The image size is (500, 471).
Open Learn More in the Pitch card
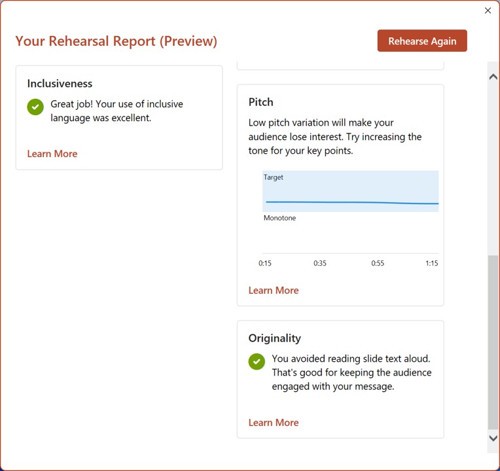click(274, 290)
